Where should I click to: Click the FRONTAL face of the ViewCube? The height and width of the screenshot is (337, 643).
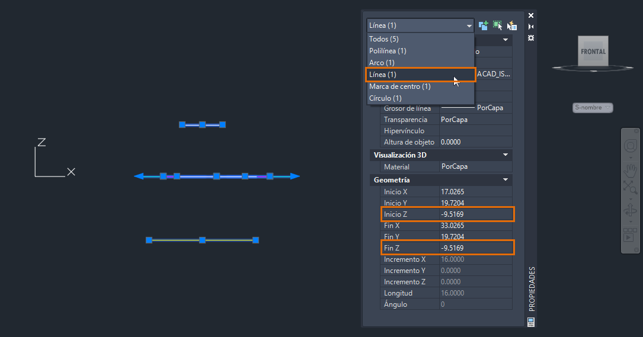[x=593, y=52]
